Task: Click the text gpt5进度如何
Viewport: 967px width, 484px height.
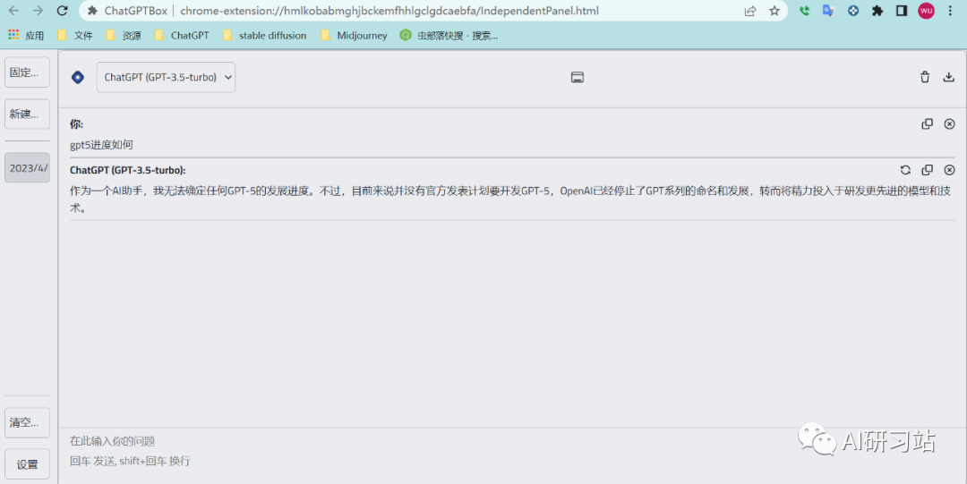Action: pos(101,145)
